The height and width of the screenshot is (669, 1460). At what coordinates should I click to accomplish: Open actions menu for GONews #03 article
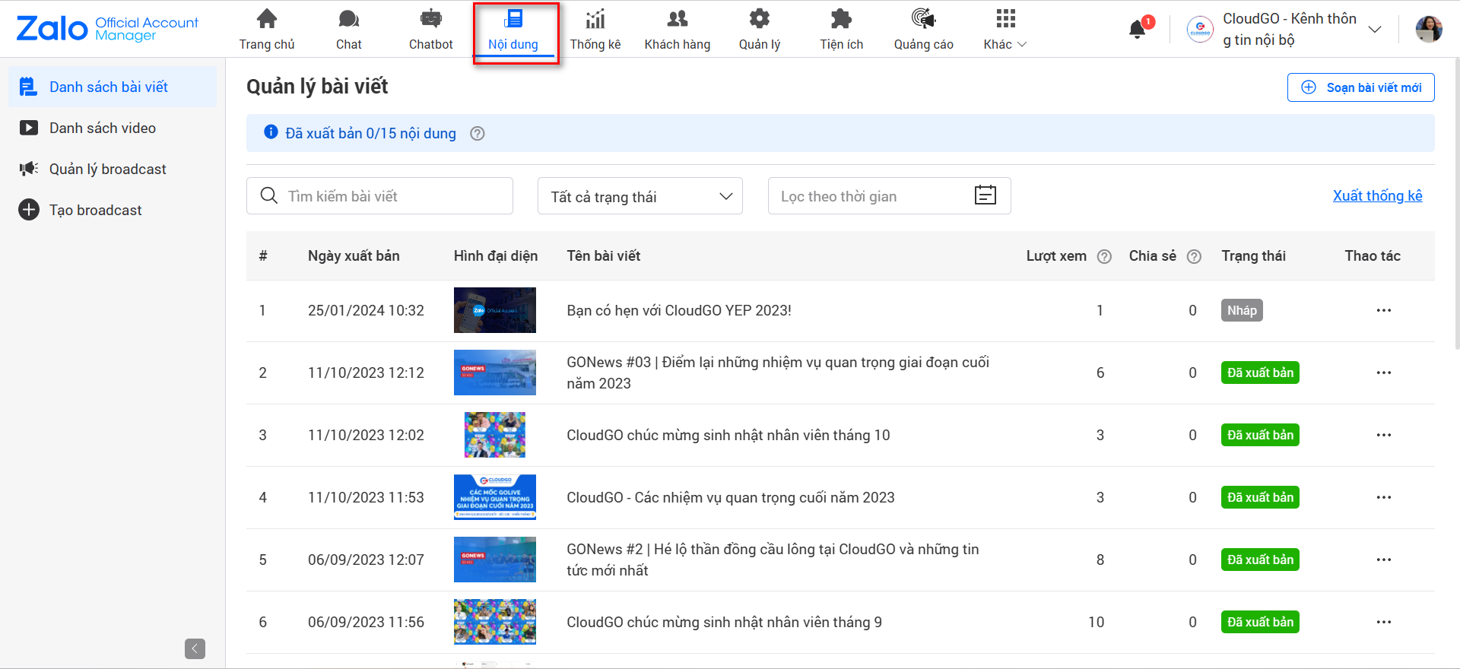1384,373
